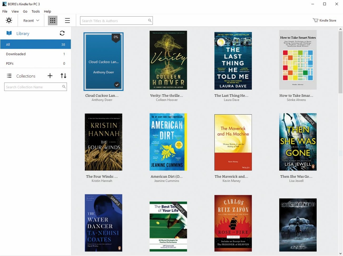The image size is (343, 256).
Task: Select the Downloaded library filter
Action: tap(35, 54)
